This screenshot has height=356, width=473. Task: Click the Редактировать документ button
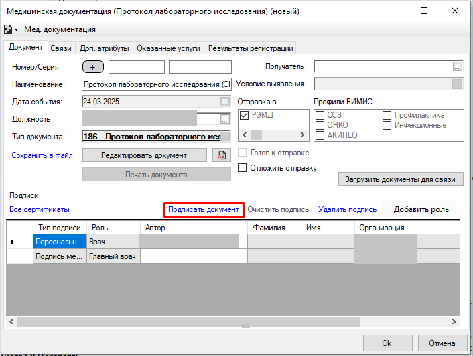pyautogui.click(x=145, y=155)
